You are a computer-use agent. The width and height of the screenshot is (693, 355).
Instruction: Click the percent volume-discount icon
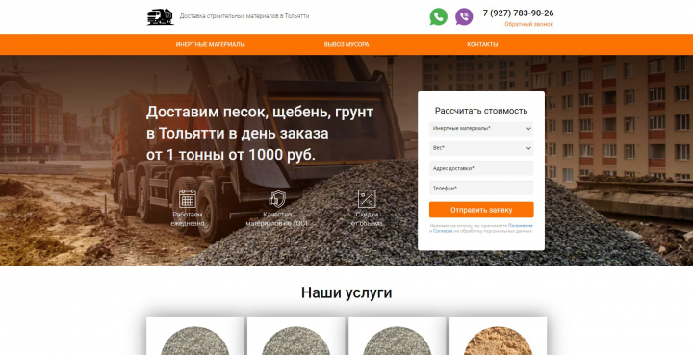point(367,199)
